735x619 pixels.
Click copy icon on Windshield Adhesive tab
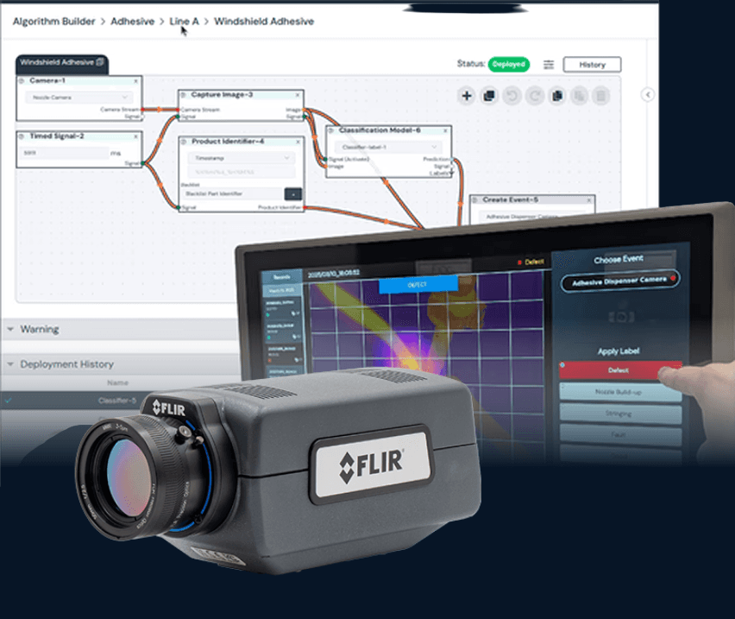[100, 62]
